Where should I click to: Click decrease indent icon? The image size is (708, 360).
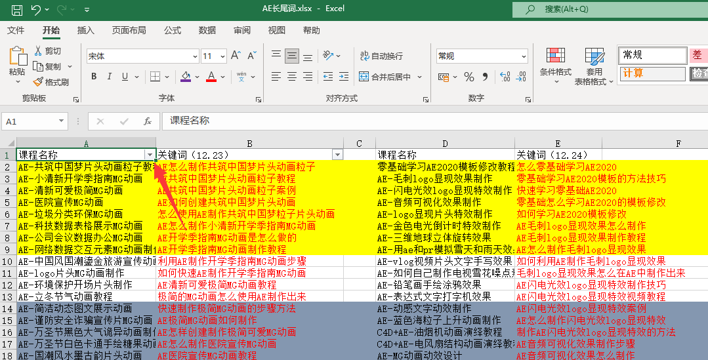328,77
